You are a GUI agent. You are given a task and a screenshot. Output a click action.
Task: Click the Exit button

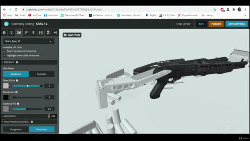tap(201, 24)
